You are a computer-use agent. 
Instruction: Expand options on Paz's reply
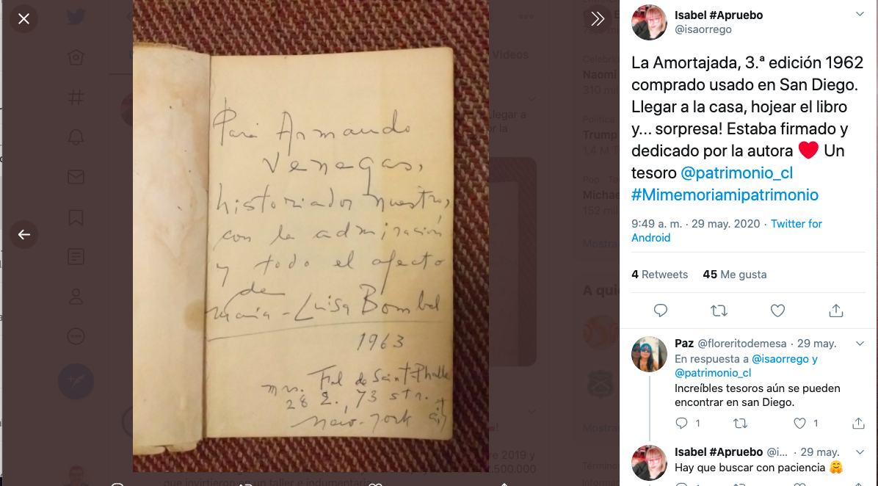coord(860,344)
